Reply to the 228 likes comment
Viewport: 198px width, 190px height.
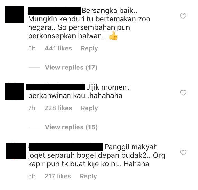(x=89, y=108)
